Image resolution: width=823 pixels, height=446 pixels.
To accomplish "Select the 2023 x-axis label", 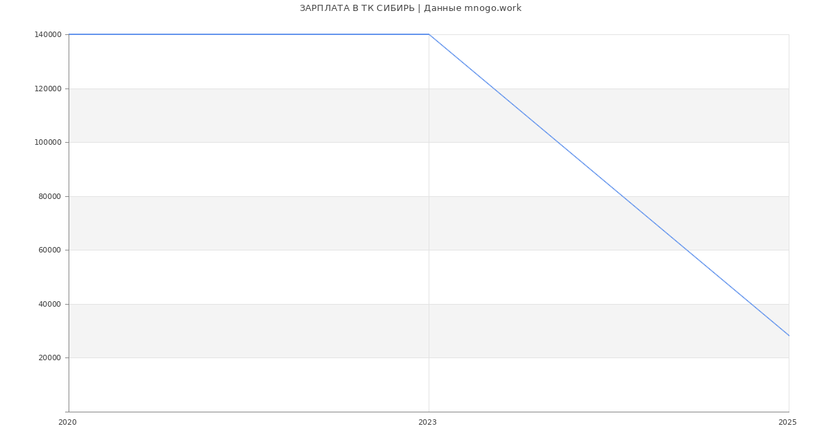I will (427, 423).
